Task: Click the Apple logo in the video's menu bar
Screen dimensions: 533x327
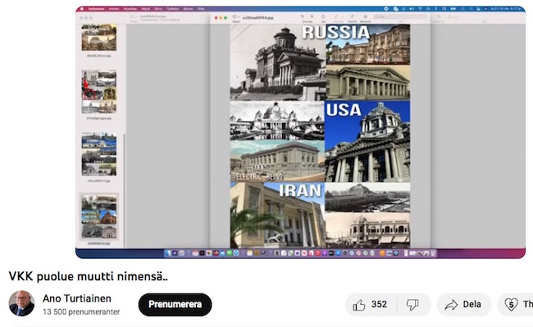Action: pyautogui.click(x=81, y=9)
